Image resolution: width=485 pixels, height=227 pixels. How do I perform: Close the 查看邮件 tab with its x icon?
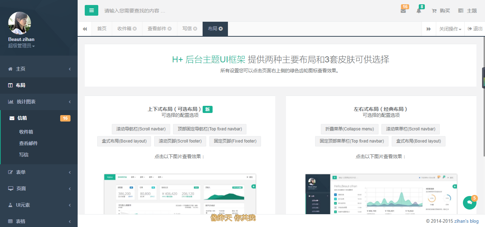[170, 29]
